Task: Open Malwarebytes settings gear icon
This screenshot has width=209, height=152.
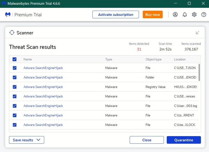Action: tap(194, 15)
